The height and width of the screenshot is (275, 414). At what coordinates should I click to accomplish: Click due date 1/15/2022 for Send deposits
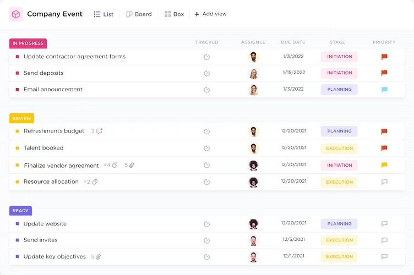tap(294, 73)
